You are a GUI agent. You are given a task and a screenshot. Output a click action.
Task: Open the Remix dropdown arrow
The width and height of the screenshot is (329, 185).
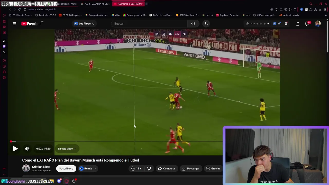coord(95,169)
